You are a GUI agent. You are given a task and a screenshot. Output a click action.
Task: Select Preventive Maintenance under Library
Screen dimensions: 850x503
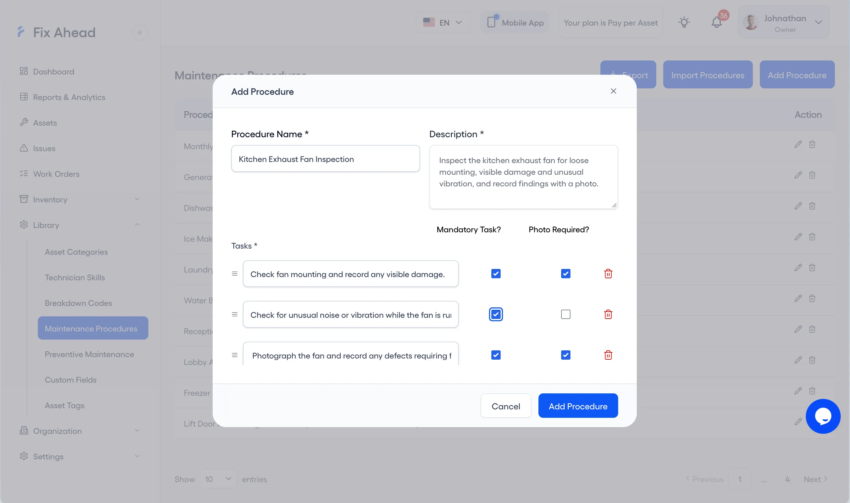click(89, 354)
